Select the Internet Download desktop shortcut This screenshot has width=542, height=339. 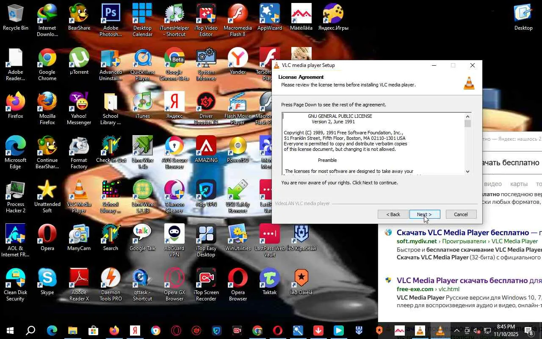[x=47, y=20]
